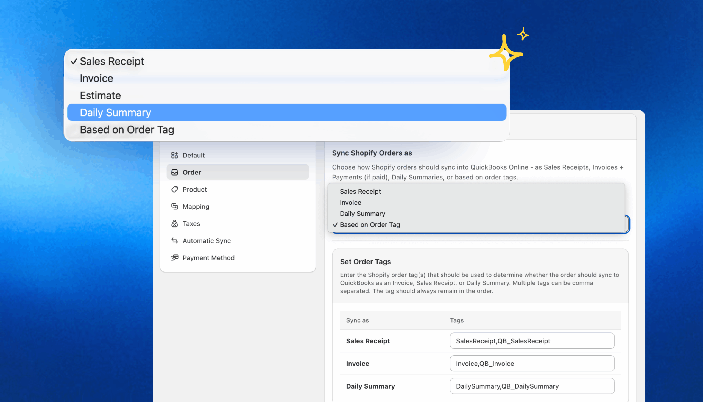Select Daily Summary in the open dropdown
703x402 pixels.
click(x=116, y=112)
